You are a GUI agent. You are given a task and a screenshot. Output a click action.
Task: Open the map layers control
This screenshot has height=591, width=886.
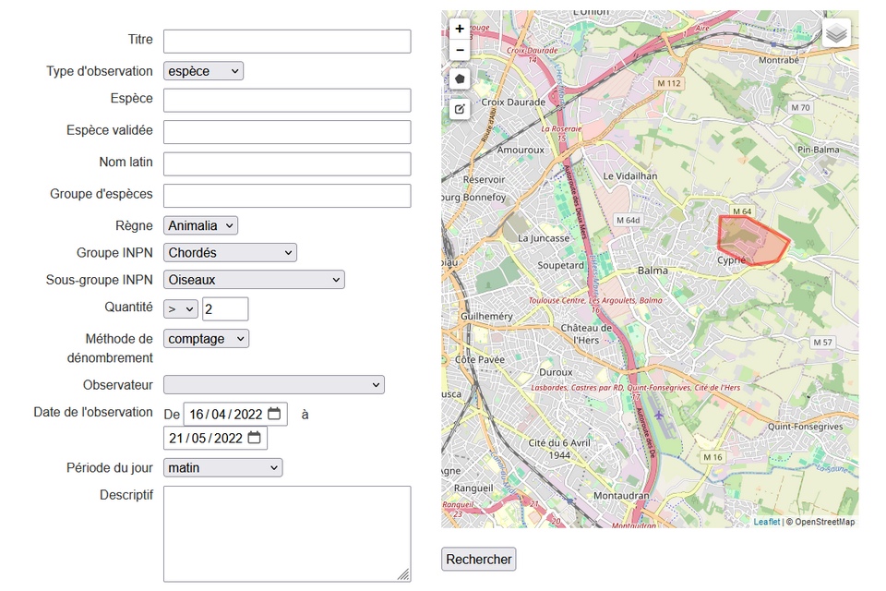pyautogui.click(x=836, y=33)
